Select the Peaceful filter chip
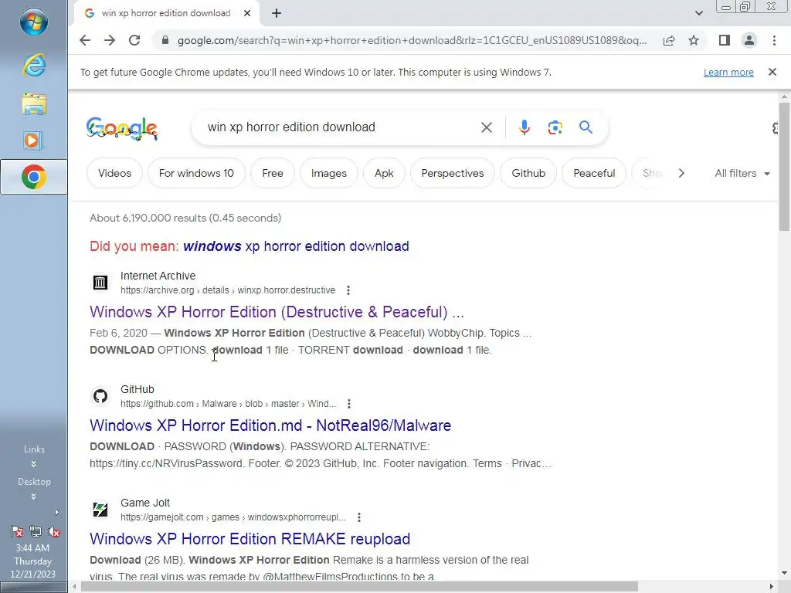791x593 pixels. [594, 173]
